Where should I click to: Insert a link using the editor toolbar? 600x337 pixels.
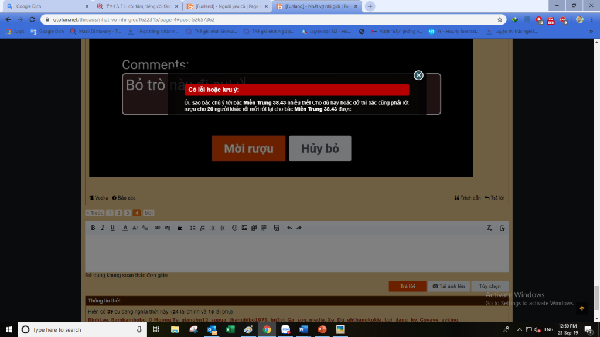[157, 228]
